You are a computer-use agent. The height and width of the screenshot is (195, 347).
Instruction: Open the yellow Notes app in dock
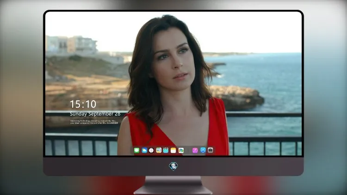pos(173,151)
